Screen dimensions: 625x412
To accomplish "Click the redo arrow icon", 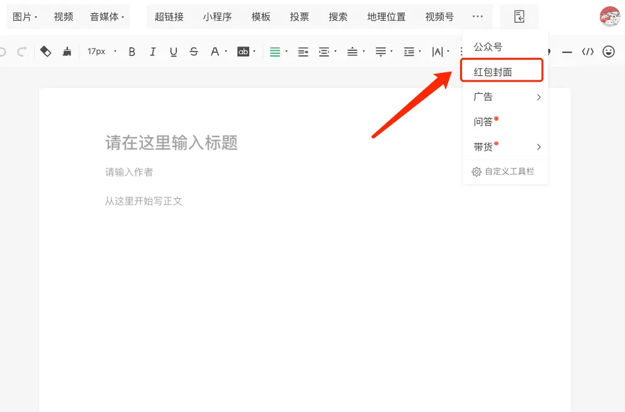I will [21, 52].
